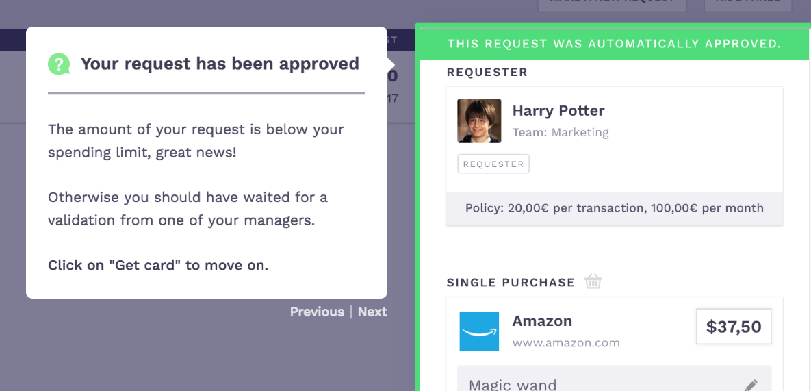The width and height of the screenshot is (811, 391).
Task: Click the green question mark help icon
Action: pos(59,64)
